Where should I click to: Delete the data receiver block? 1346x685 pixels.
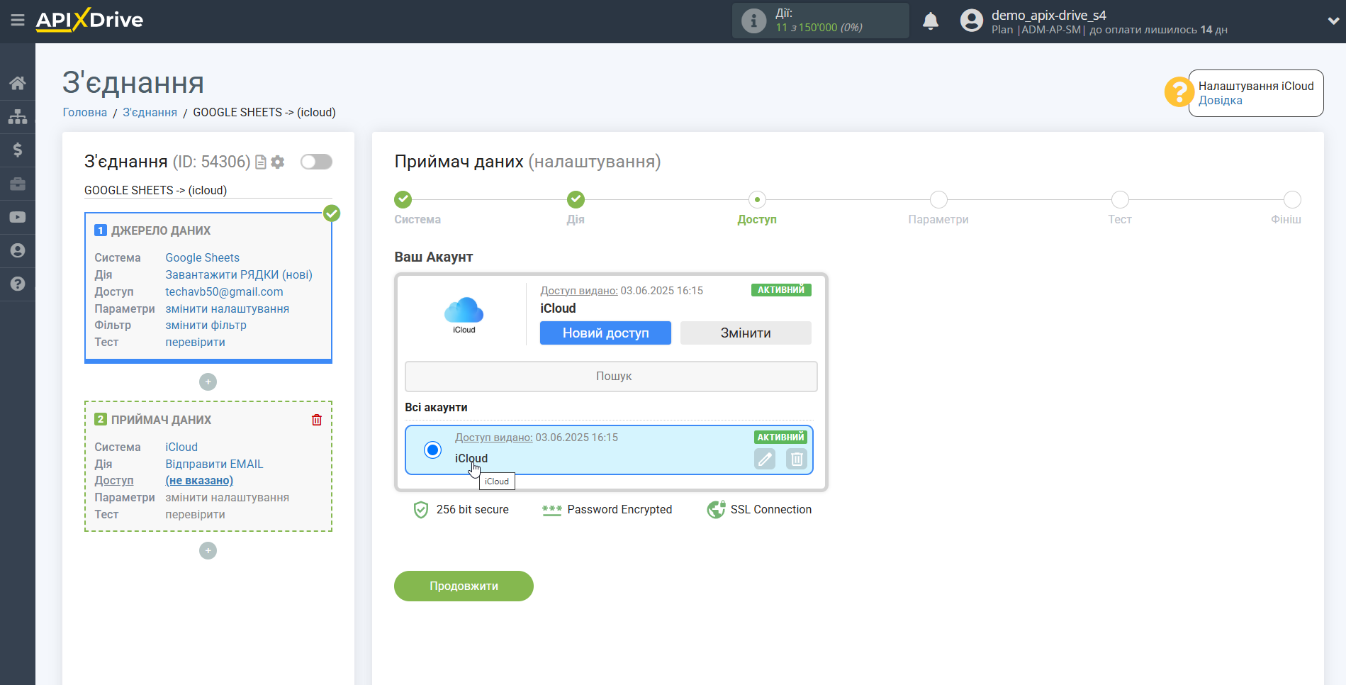[317, 420]
